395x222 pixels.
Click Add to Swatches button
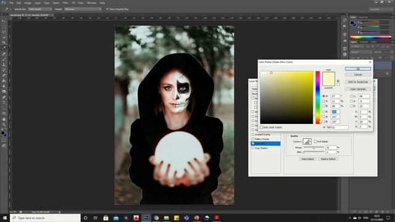(x=358, y=82)
